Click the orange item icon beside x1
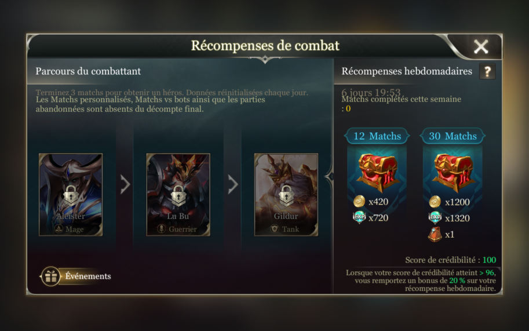This screenshot has width=529, height=331. click(x=435, y=234)
